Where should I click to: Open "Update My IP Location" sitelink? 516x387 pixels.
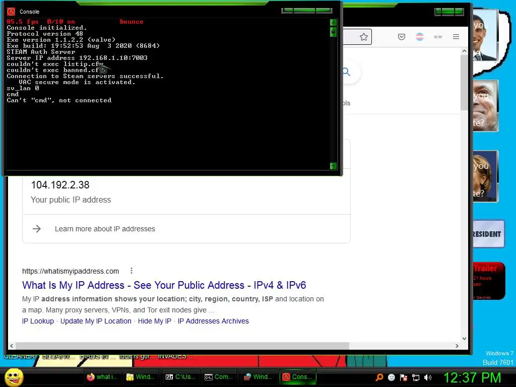(x=96, y=321)
